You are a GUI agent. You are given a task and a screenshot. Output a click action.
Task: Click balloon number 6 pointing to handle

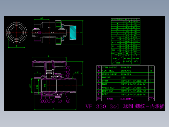[68, 68]
